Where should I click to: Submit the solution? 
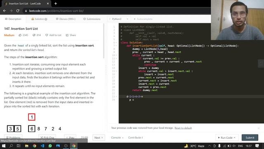[x=250, y=137]
